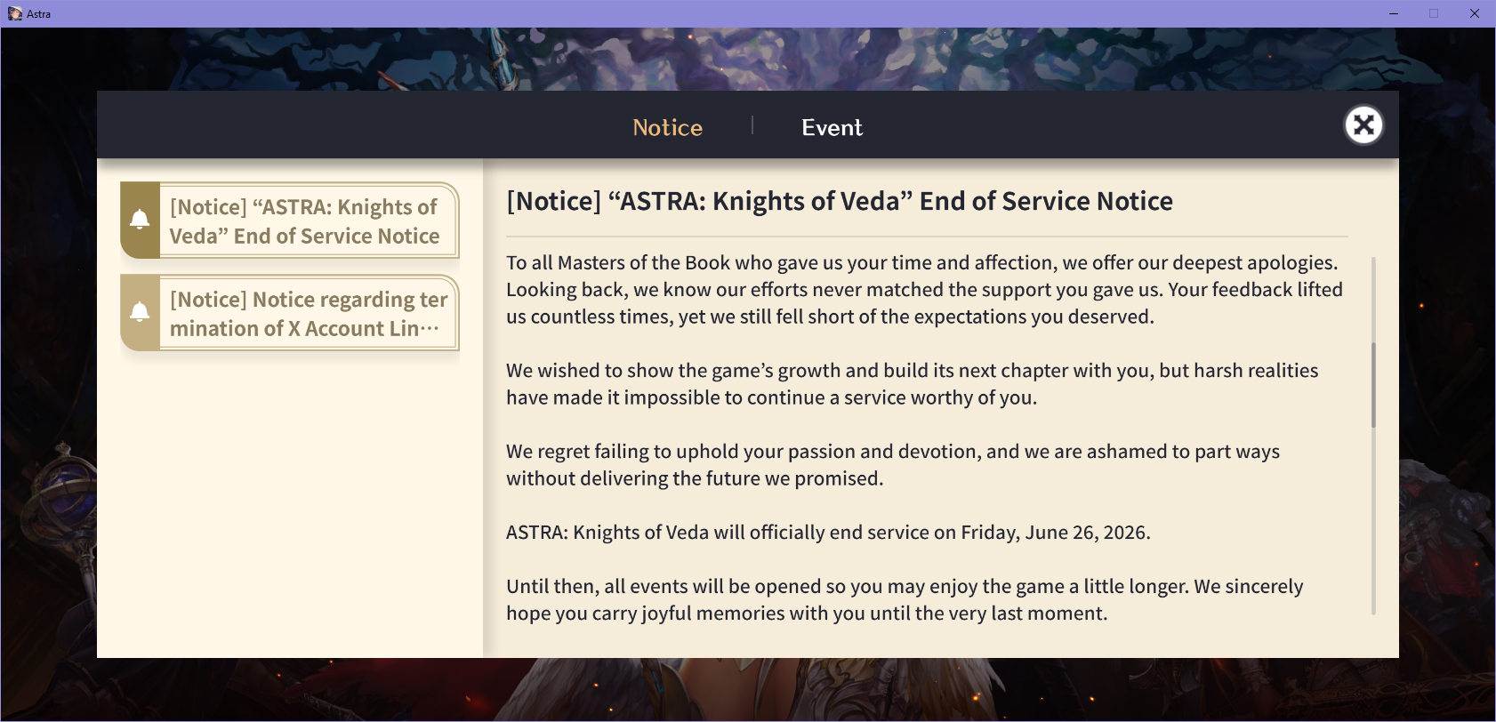Click the paragraph starting "We regret failing"

tap(892, 465)
